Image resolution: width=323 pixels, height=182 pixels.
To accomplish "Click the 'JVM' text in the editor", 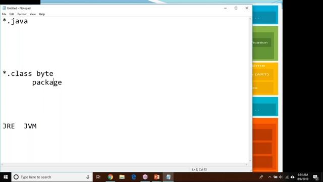I will pyautogui.click(x=30, y=126).
